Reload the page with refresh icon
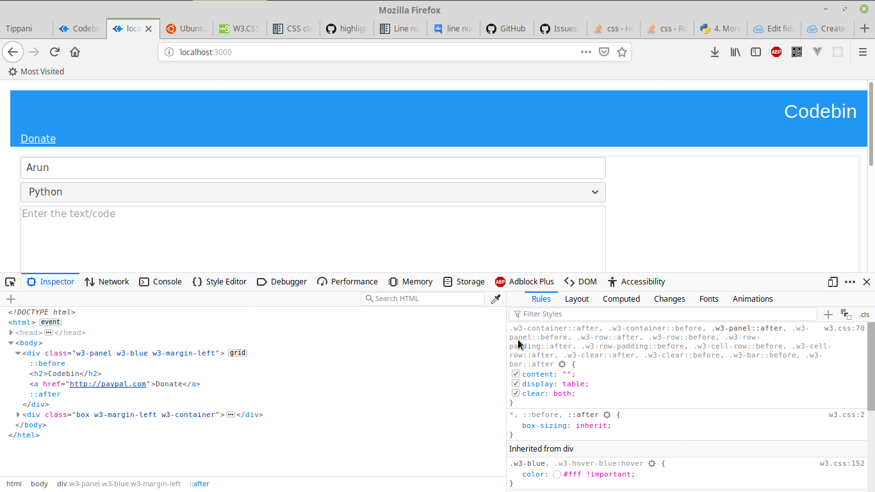This screenshot has height=492, width=875. 54,52
